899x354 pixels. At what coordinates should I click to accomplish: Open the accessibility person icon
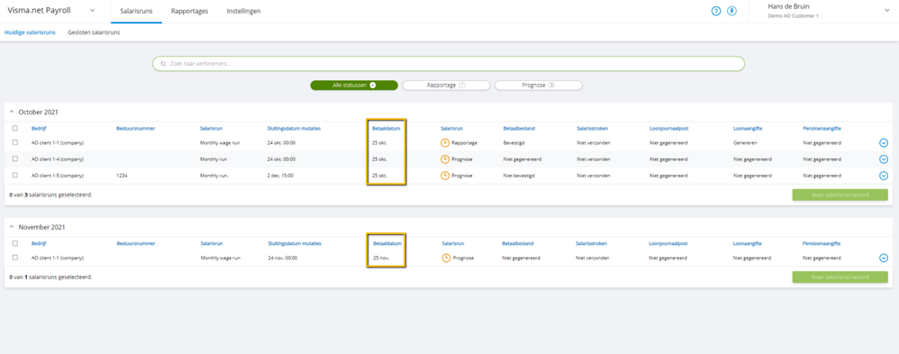[731, 11]
